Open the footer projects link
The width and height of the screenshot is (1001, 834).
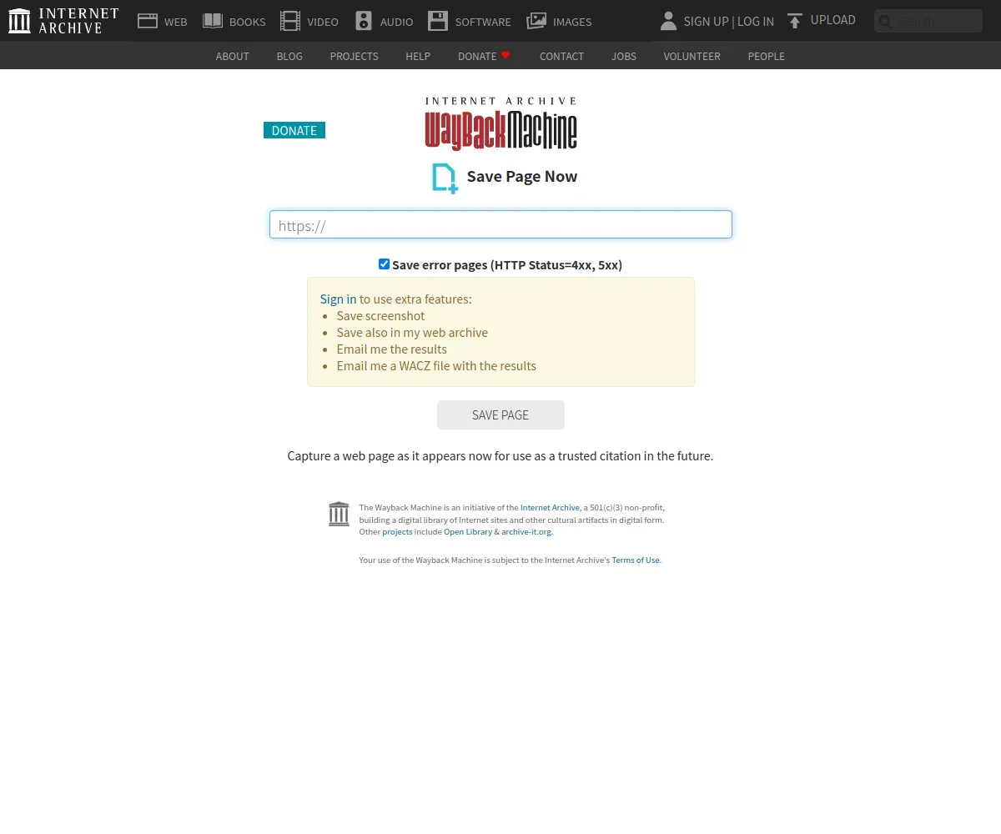pyautogui.click(x=397, y=531)
